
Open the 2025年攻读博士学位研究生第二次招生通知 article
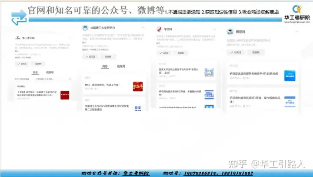[107, 108]
